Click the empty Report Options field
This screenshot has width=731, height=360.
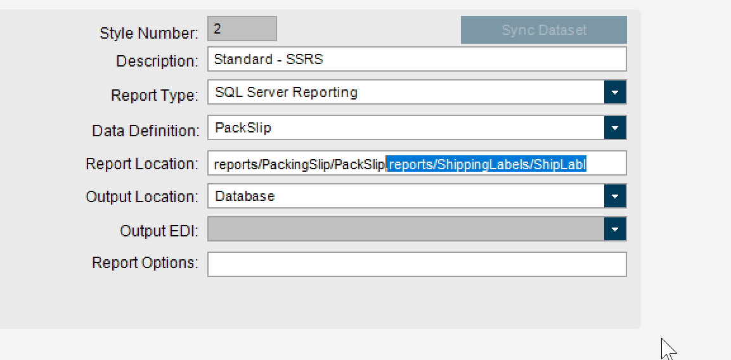tap(417, 264)
